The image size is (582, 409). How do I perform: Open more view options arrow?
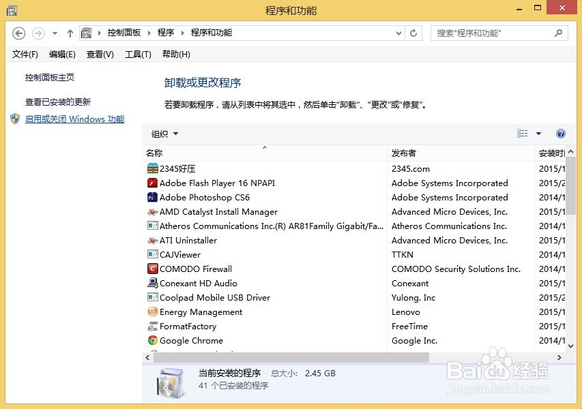pyautogui.click(x=538, y=134)
